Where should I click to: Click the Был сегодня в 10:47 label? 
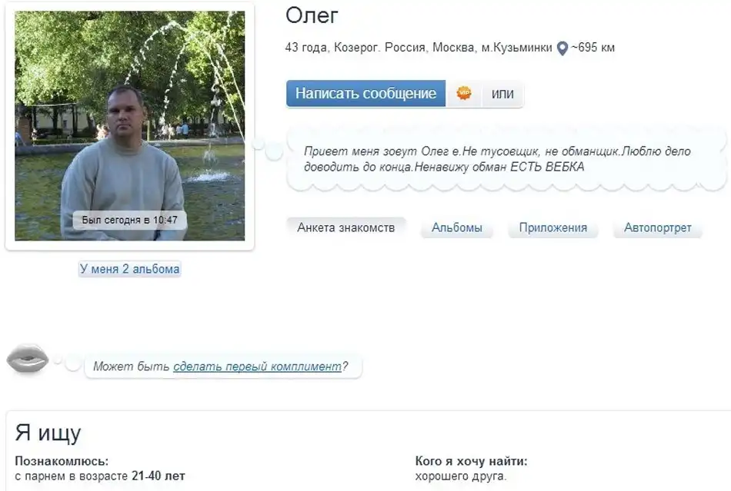(x=129, y=220)
